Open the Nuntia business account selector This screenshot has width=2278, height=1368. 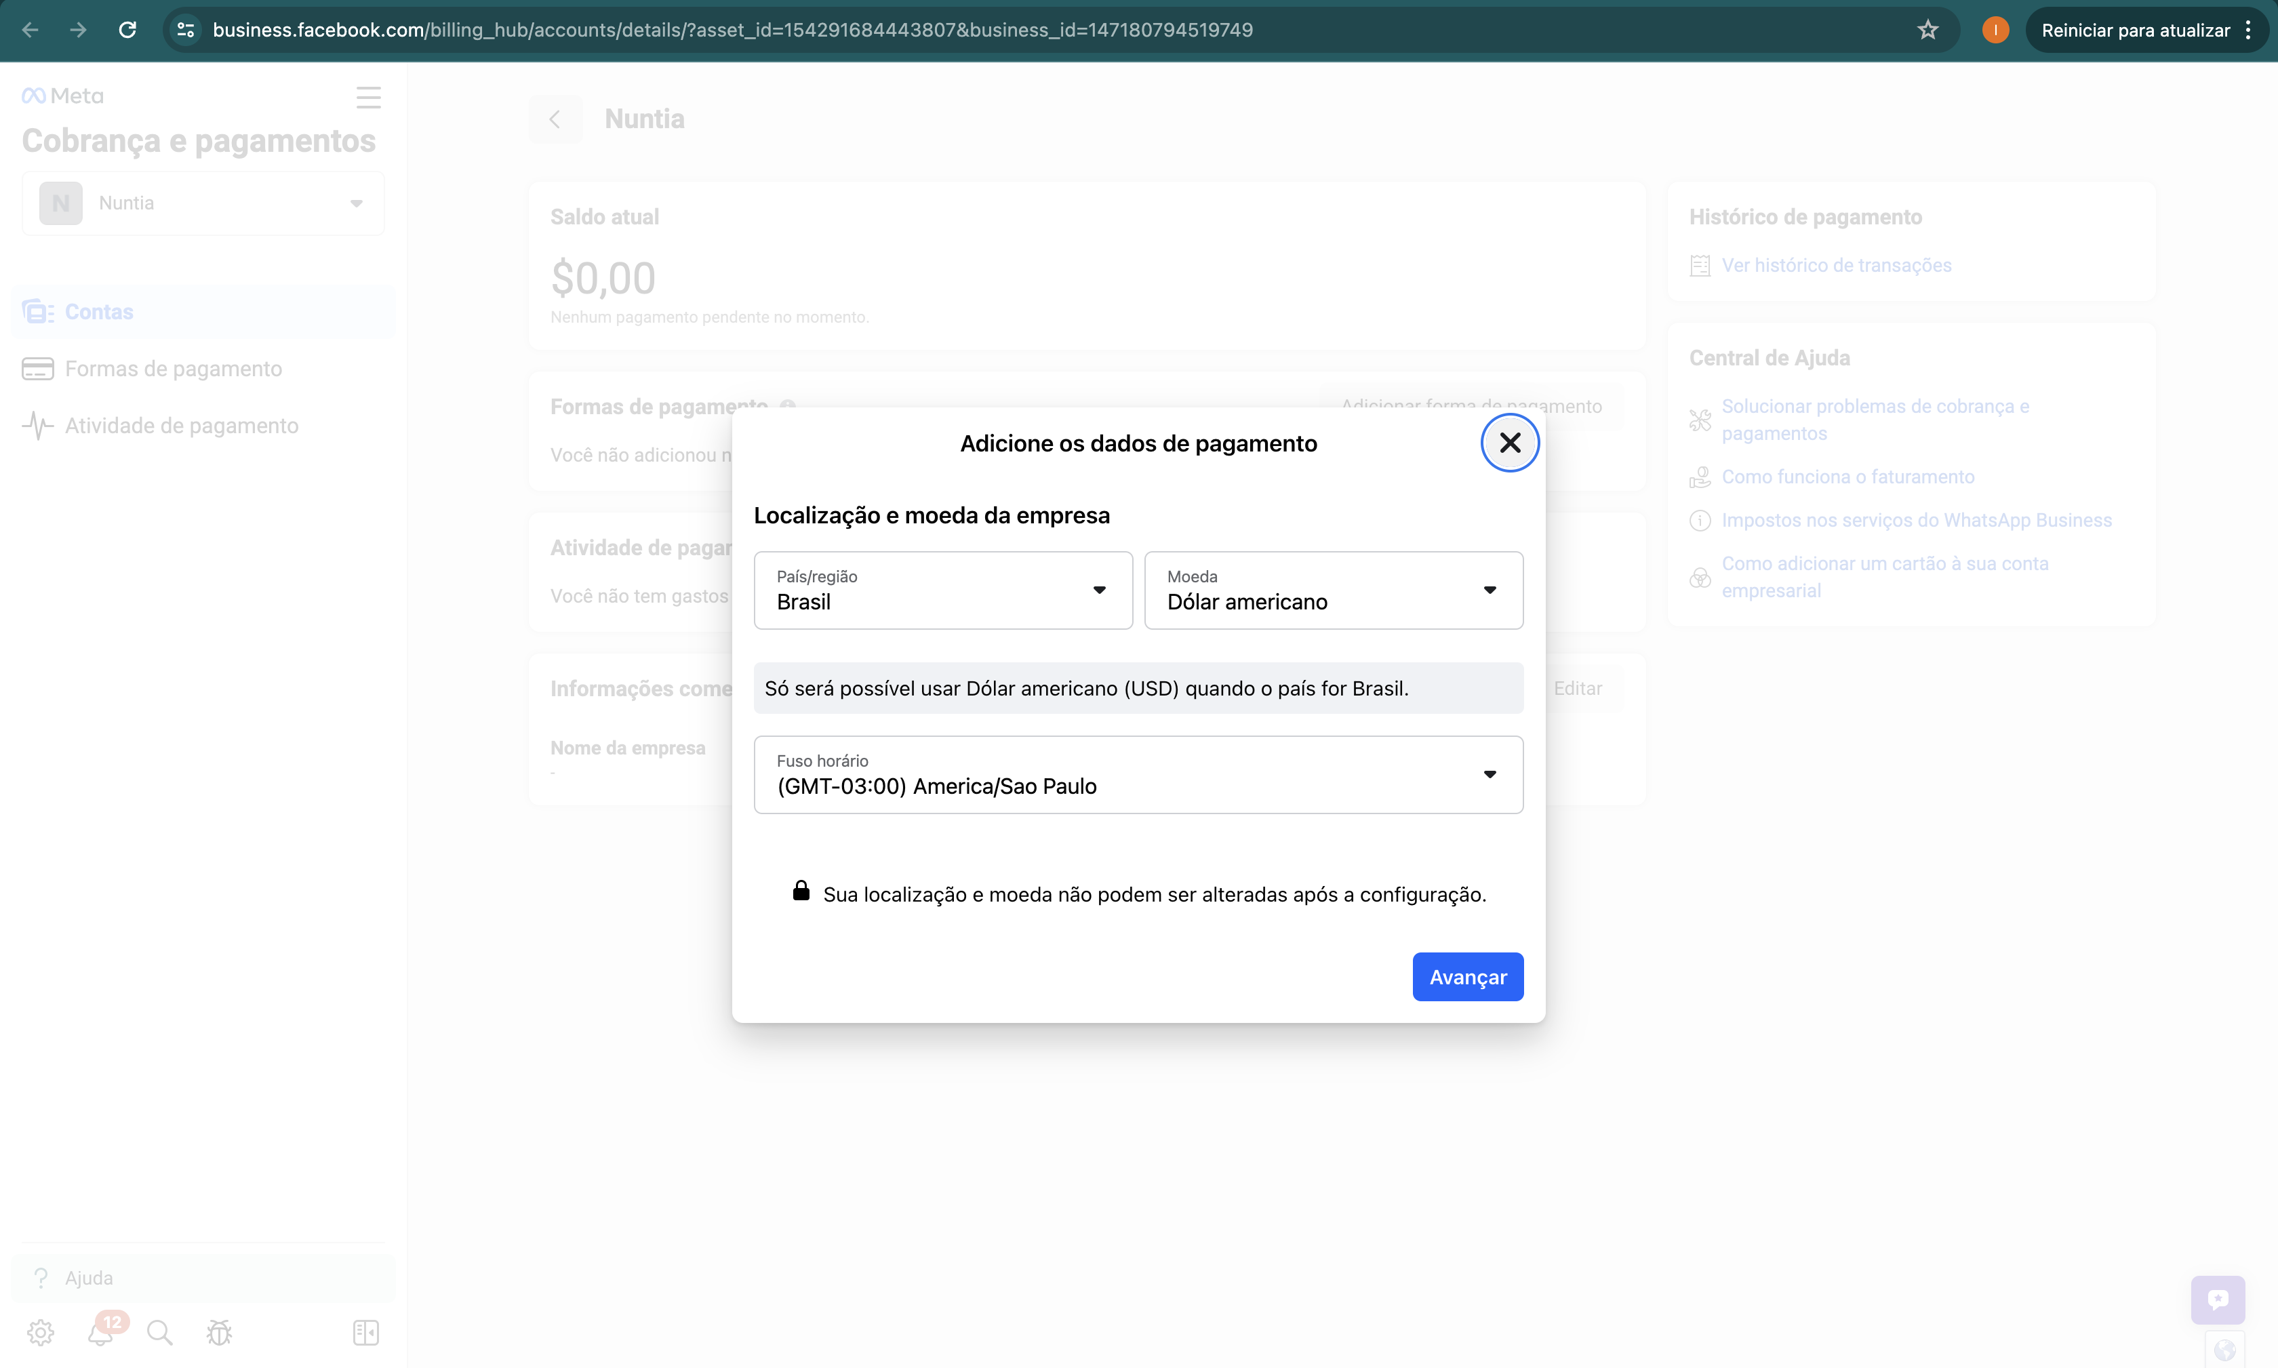click(203, 203)
